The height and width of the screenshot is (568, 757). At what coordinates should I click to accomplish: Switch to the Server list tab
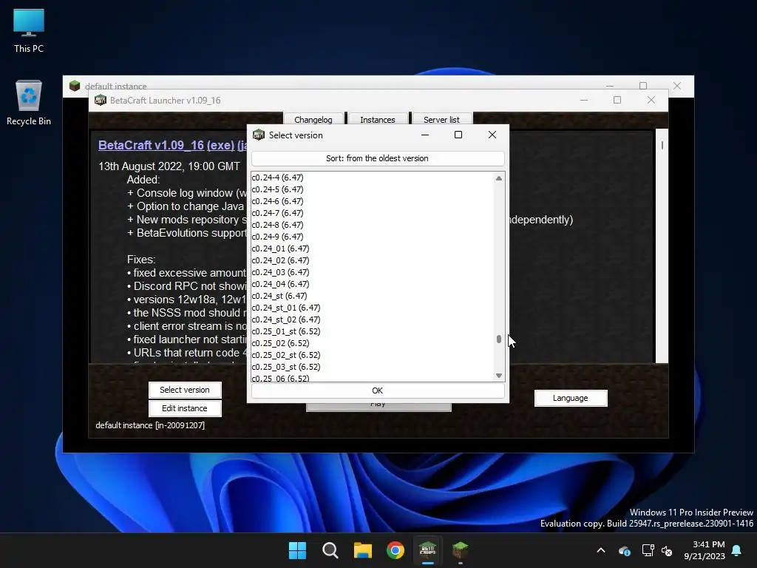[x=442, y=119]
